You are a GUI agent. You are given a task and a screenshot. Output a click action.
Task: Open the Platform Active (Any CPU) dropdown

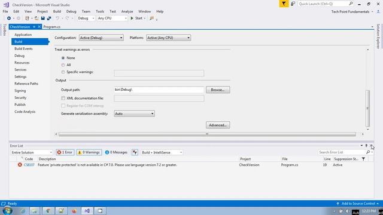[168, 38]
